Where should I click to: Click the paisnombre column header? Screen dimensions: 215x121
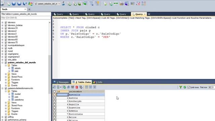pyautogui.click(x=87, y=91)
